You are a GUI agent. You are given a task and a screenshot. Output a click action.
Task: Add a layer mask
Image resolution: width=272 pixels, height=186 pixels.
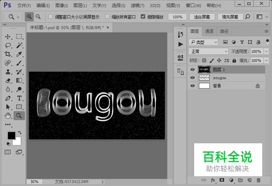point(222,180)
